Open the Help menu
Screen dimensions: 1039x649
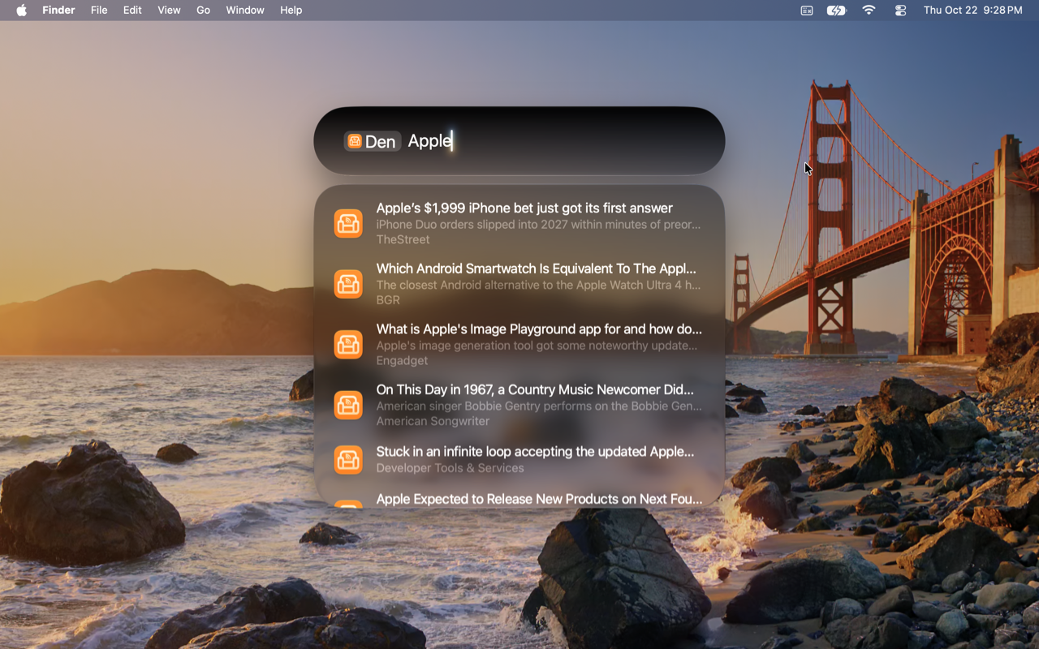pyautogui.click(x=291, y=11)
